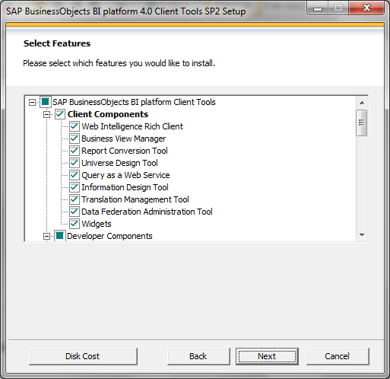Viewport: 390px width, 379px height.
Task: Select the Report Conversion Tool label
Action: click(x=125, y=151)
